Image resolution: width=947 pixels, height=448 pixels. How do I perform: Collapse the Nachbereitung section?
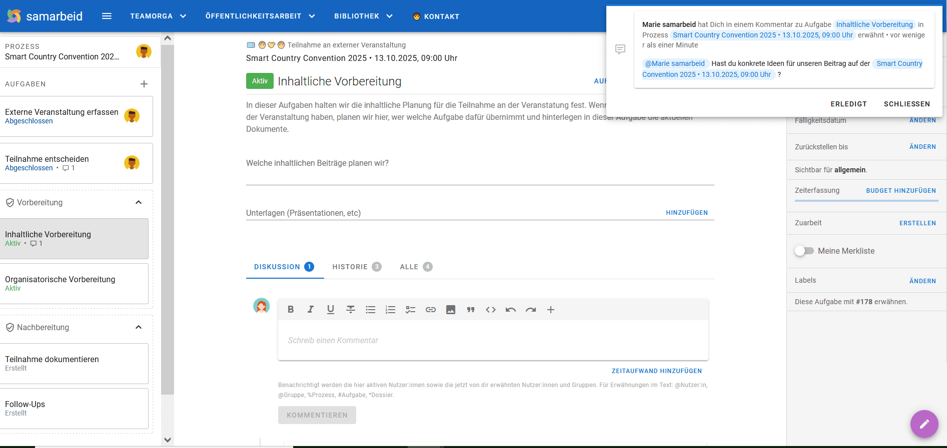click(x=139, y=327)
